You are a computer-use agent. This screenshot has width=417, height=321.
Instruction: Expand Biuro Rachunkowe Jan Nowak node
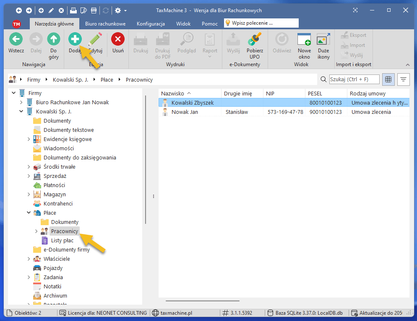(x=21, y=102)
